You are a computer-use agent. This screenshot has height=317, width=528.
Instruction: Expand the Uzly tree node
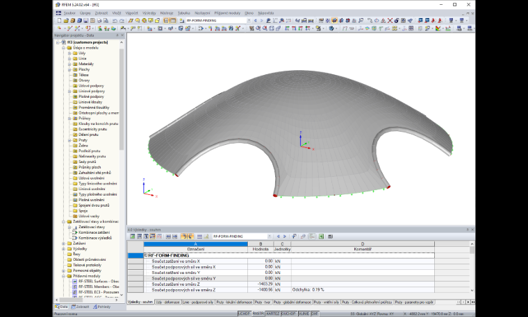click(69, 53)
